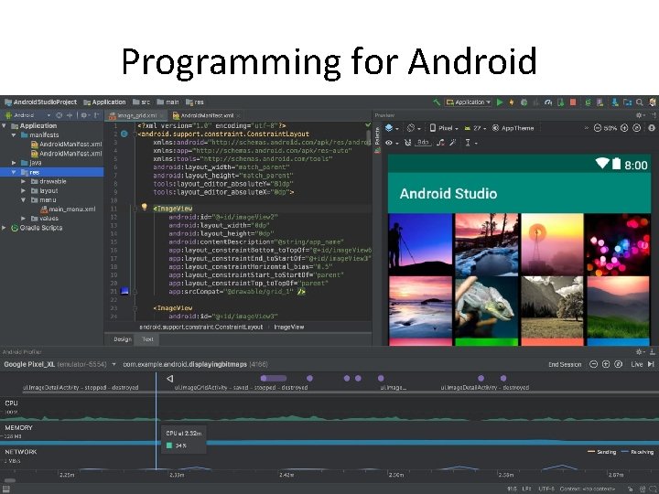
Task: Click the magic wand infer constraints icon
Action: pyautogui.click(x=453, y=143)
